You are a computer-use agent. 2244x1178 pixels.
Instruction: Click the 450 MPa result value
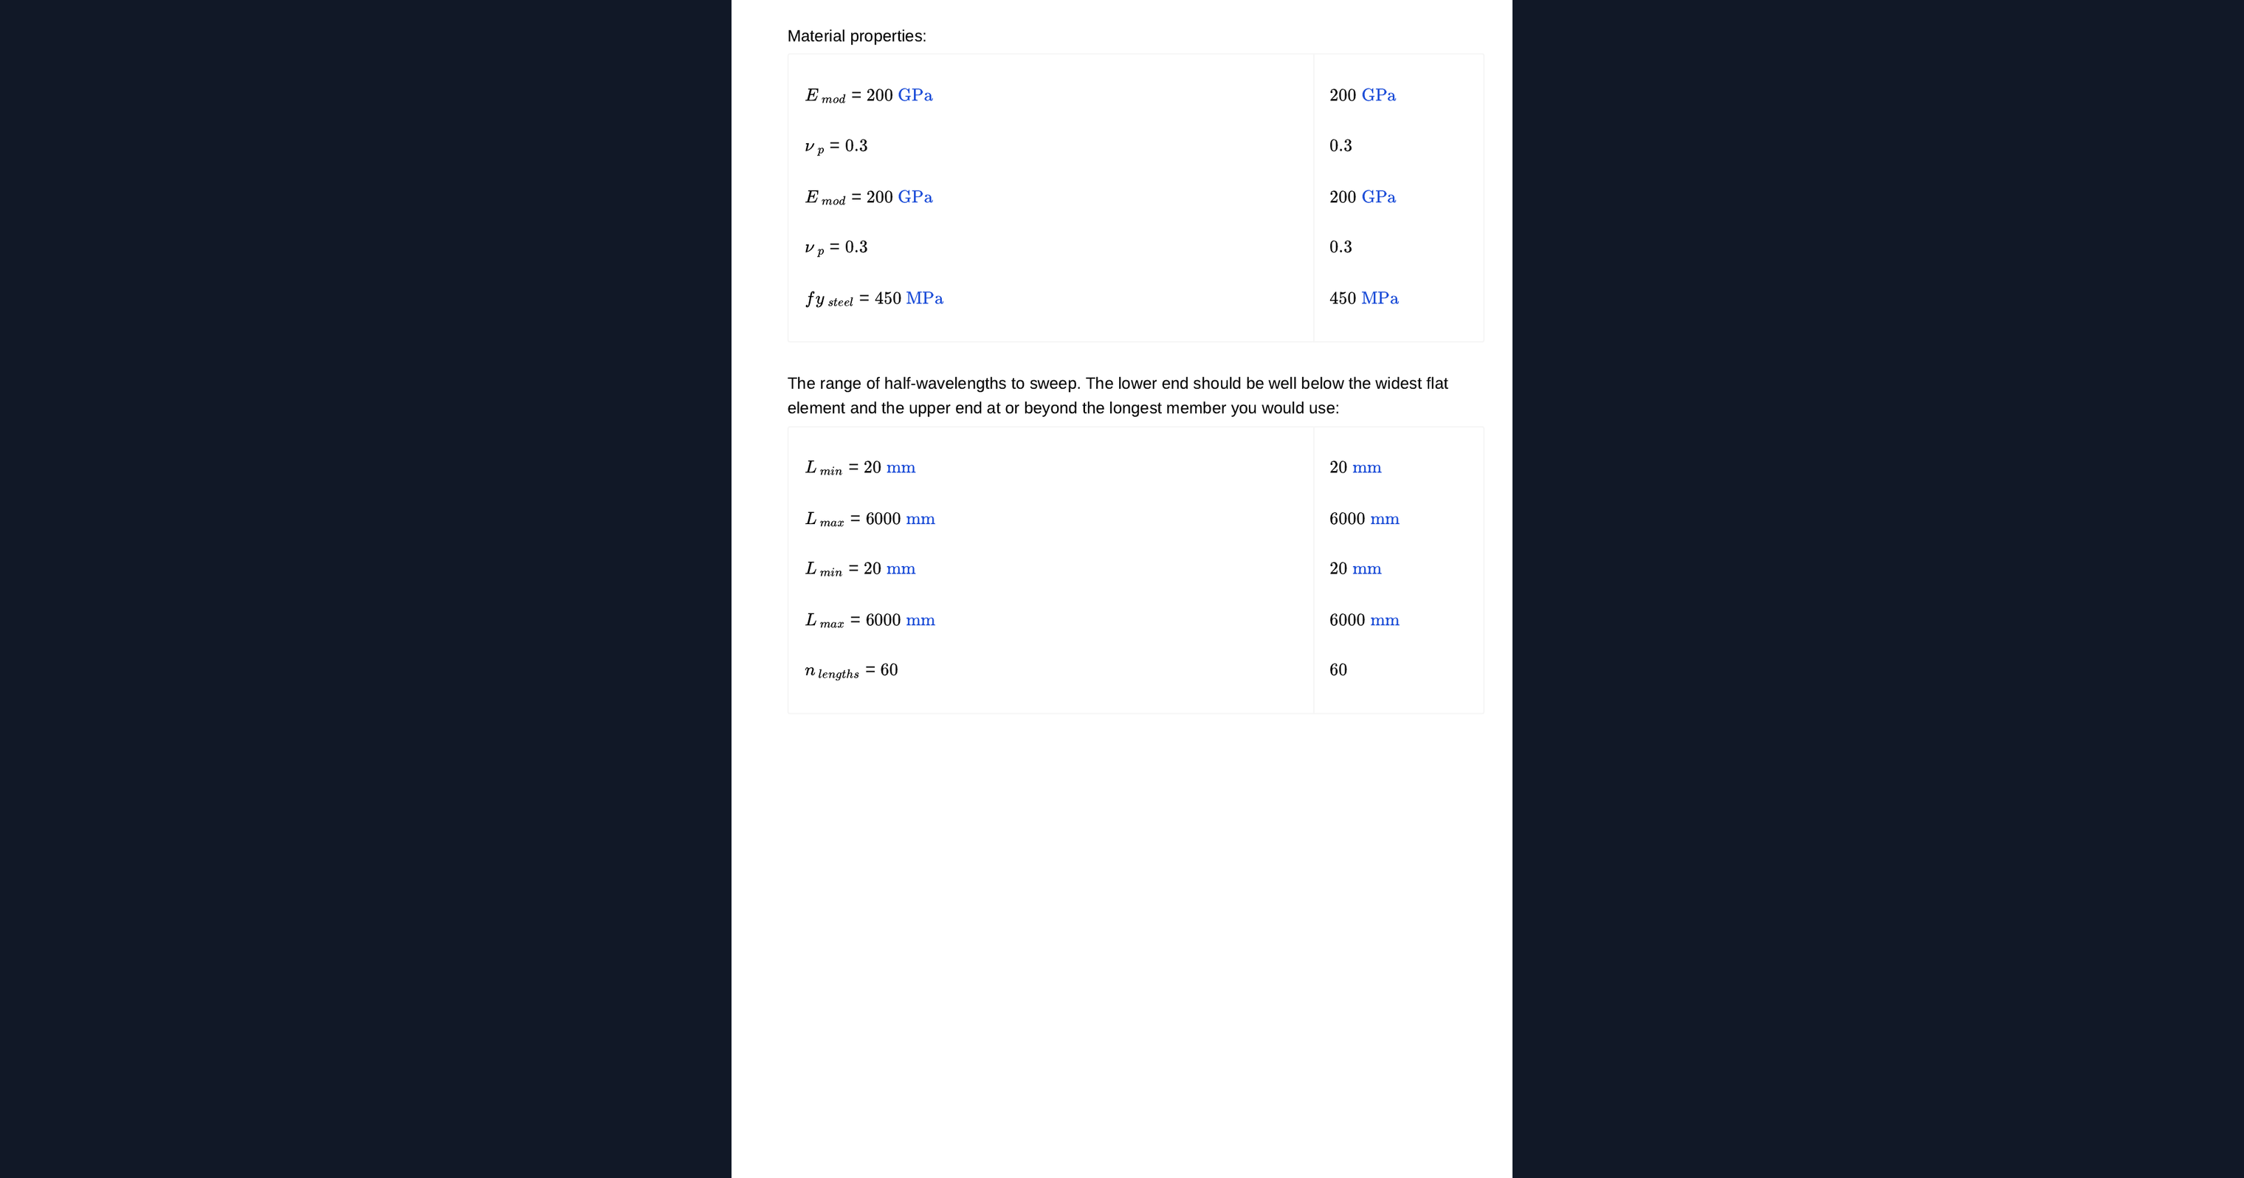1363,298
